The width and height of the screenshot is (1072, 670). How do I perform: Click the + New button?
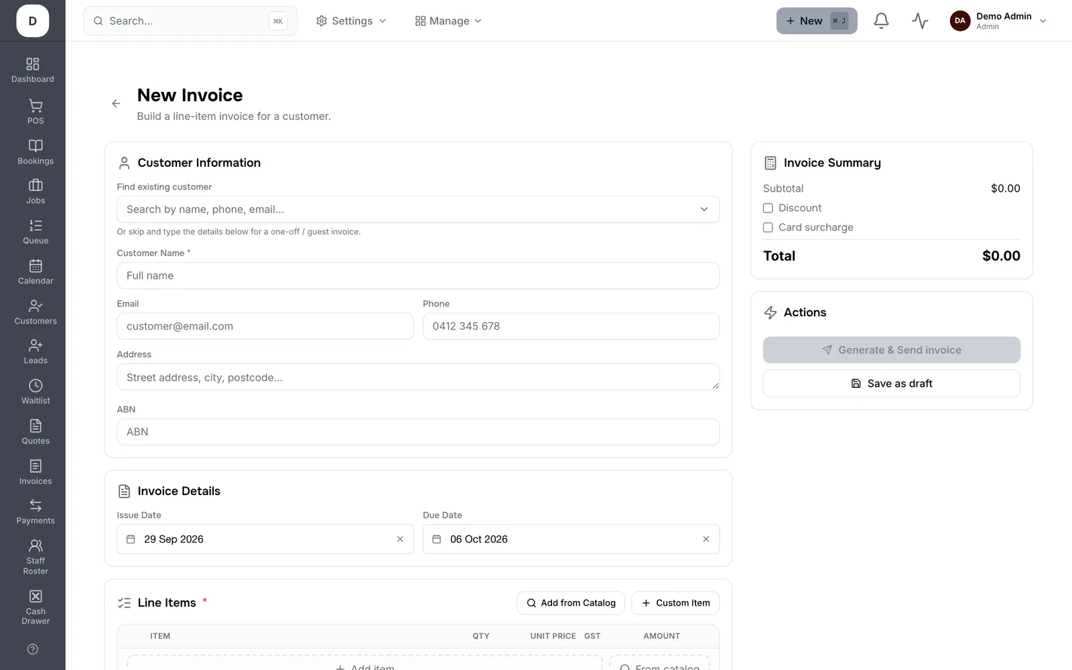pyautogui.click(x=817, y=21)
